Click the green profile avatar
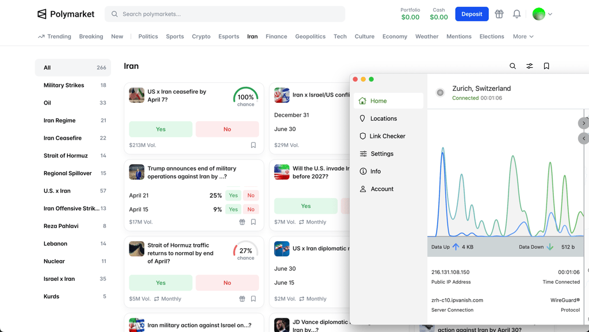 (x=538, y=14)
